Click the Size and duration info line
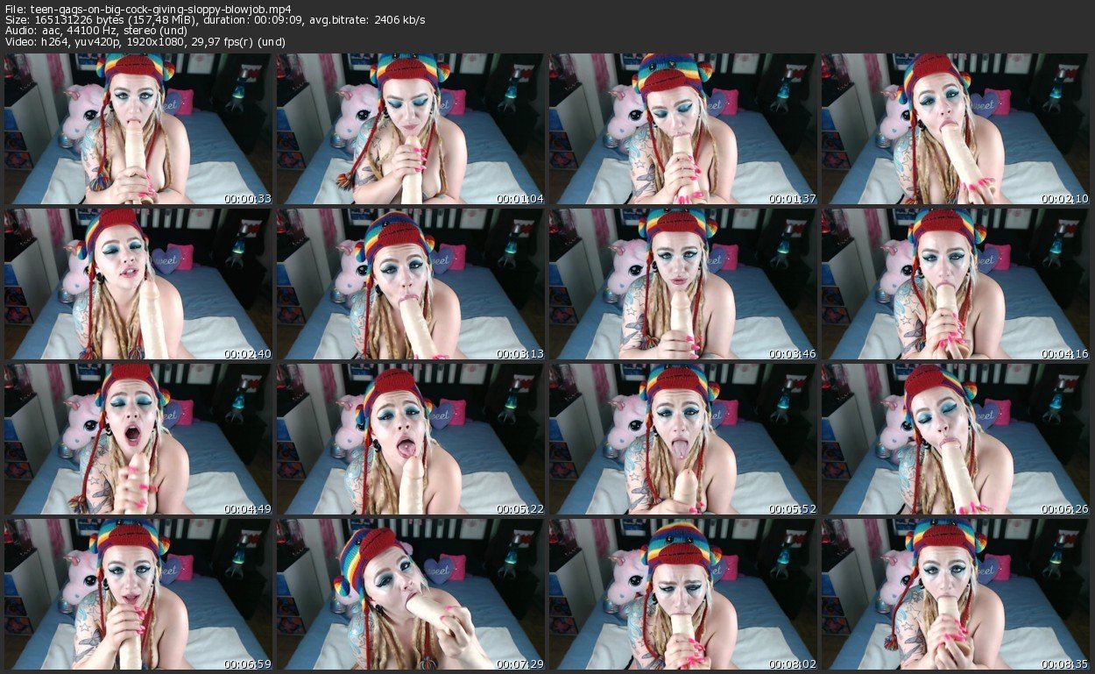 click(215, 20)
